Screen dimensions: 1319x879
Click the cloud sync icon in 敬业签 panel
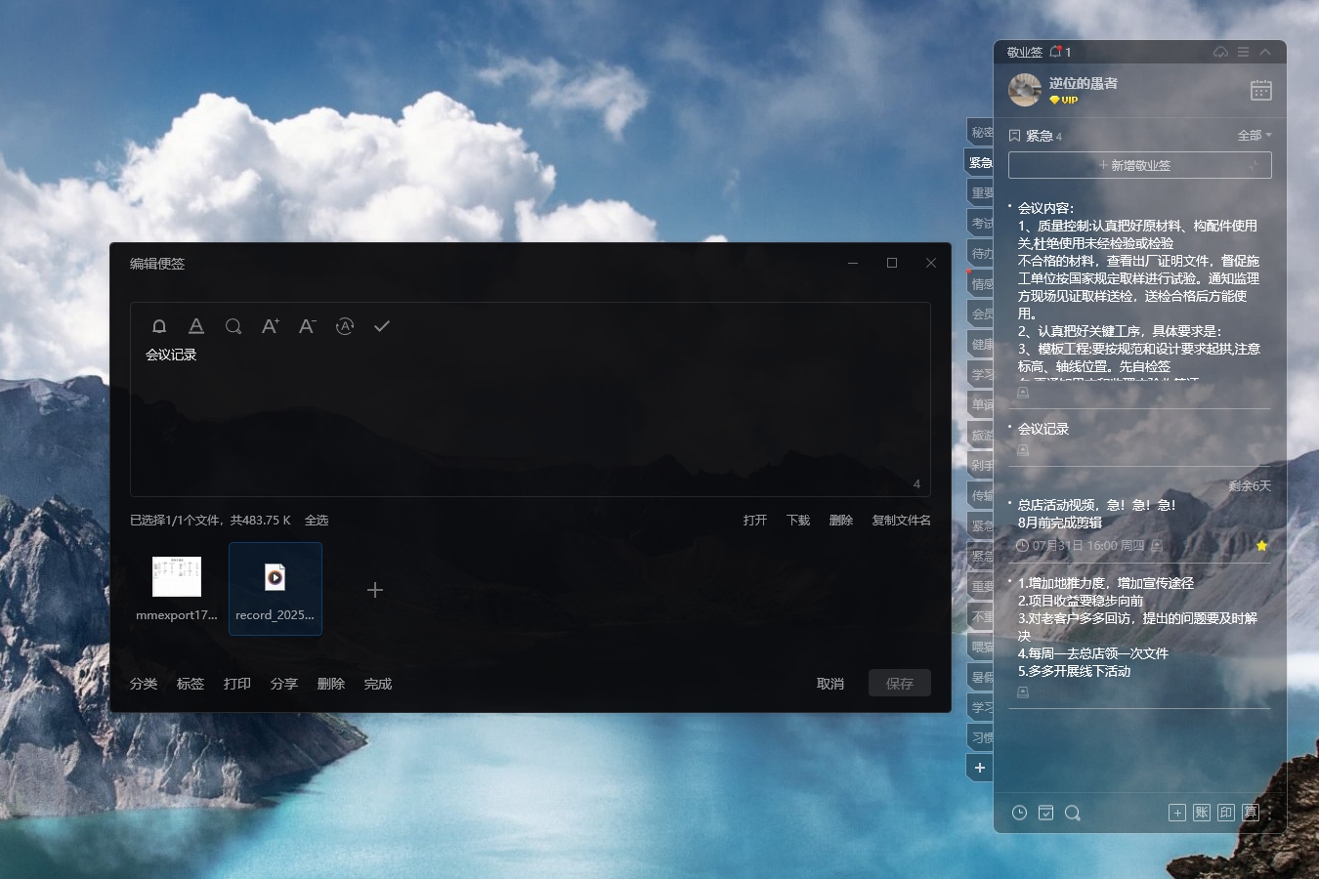1220,52
